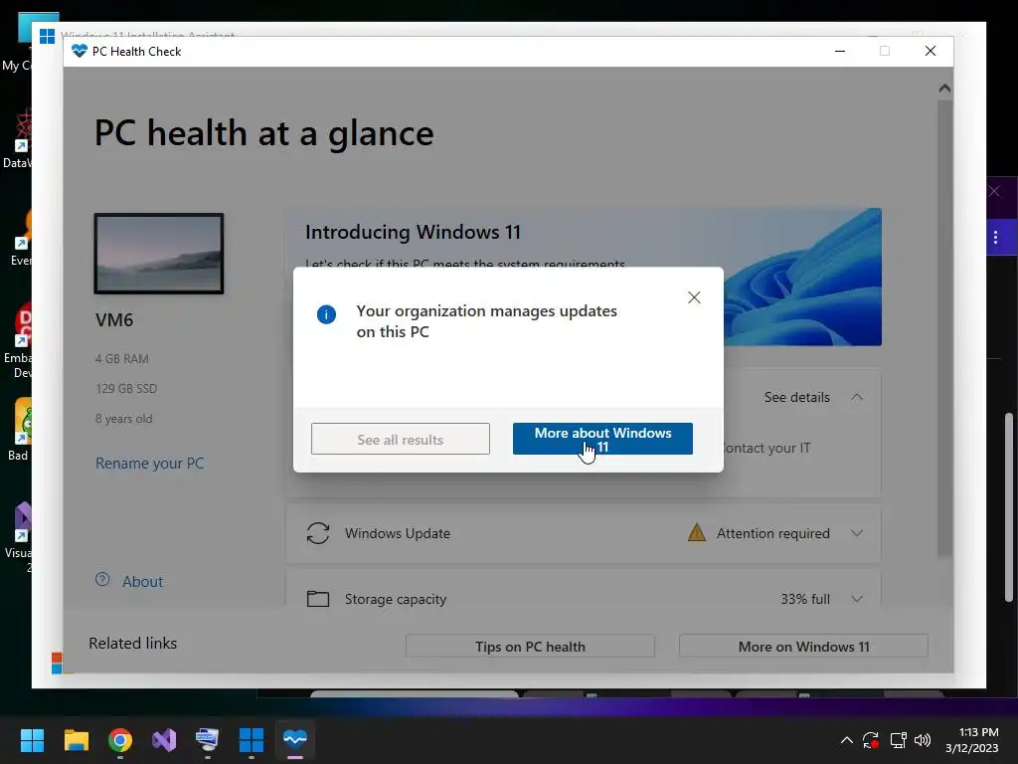Open Rename your PC link
Image resolution: width=1018 pixels, height=764 pixels.
[x=150, y=464]
